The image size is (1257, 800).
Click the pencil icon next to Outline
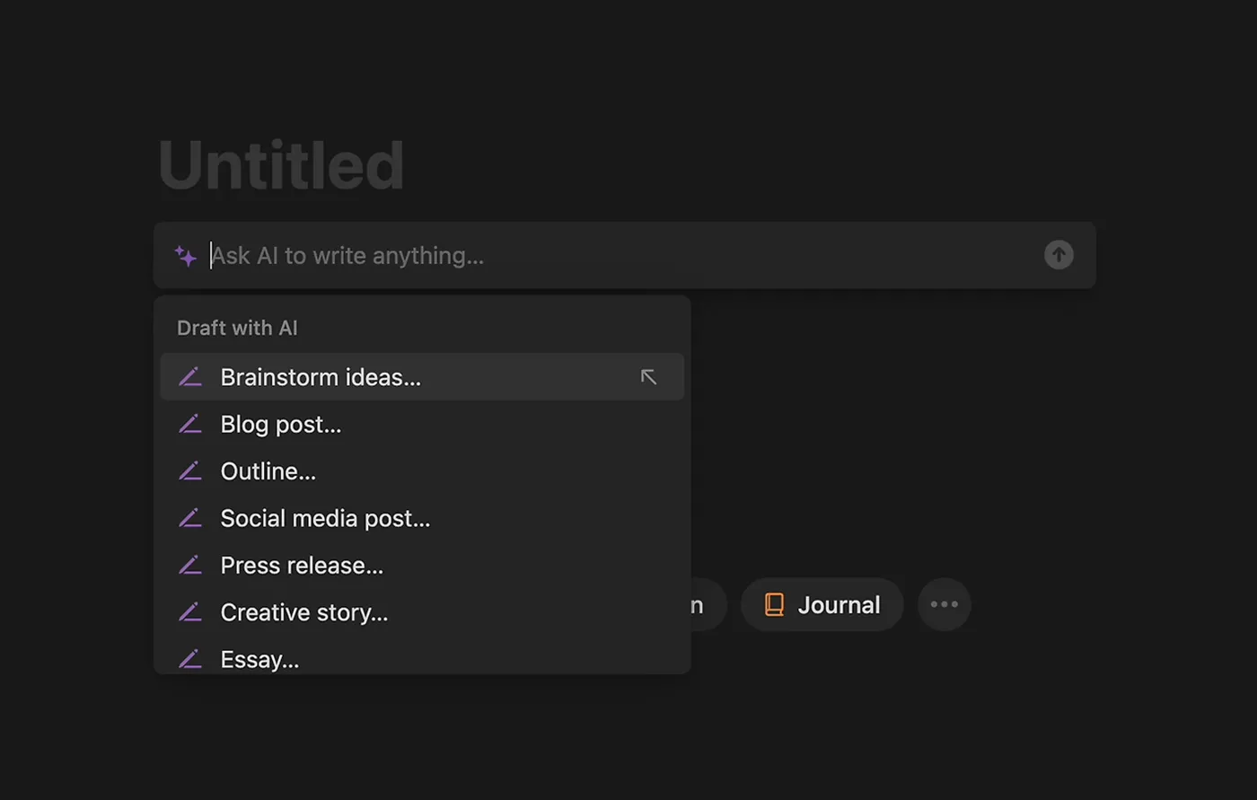pyautogui.click(x=189, y=471)
